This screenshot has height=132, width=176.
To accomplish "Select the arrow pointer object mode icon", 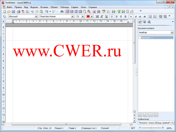I will tap(4, 17).
